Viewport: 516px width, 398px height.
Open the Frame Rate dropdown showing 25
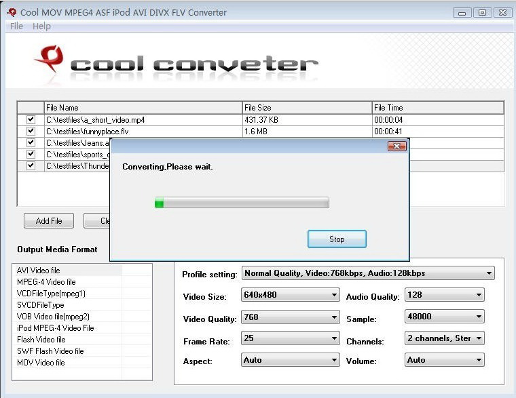point(291,338)
